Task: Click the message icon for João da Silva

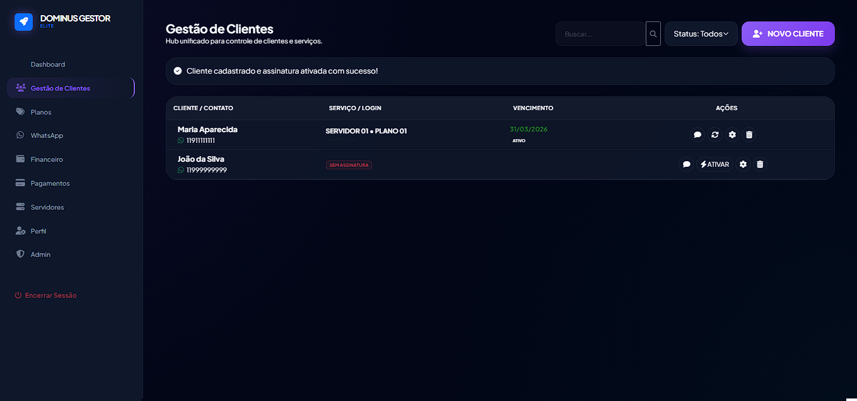Action: tap(687, 164)
